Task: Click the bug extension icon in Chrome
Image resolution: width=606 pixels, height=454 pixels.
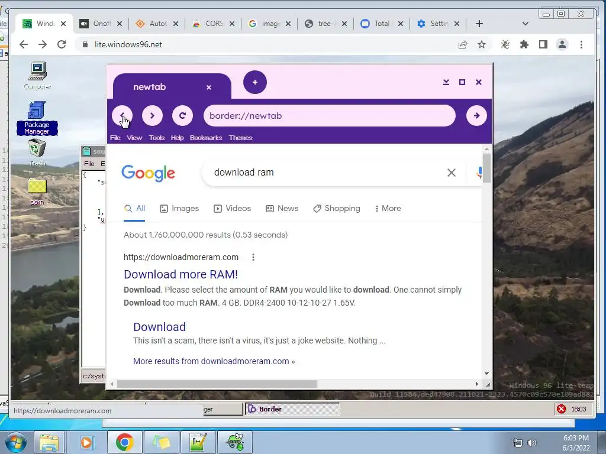Action: coord(505,44)
